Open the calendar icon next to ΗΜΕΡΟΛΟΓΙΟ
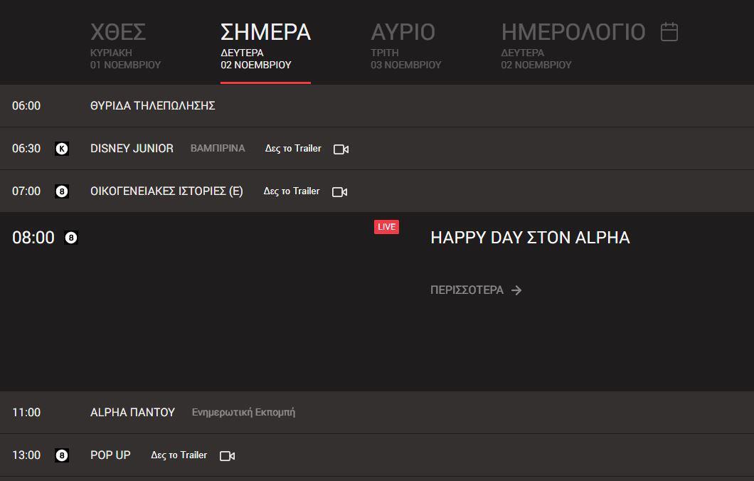The image size is (754, 481). click(669, 32)
